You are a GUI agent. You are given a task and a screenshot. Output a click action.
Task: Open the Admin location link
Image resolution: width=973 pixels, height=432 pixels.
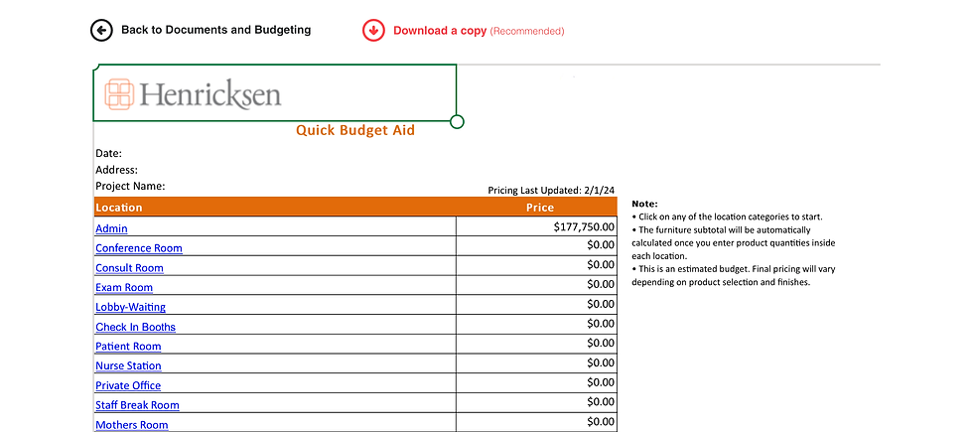[x=111, y=228]
